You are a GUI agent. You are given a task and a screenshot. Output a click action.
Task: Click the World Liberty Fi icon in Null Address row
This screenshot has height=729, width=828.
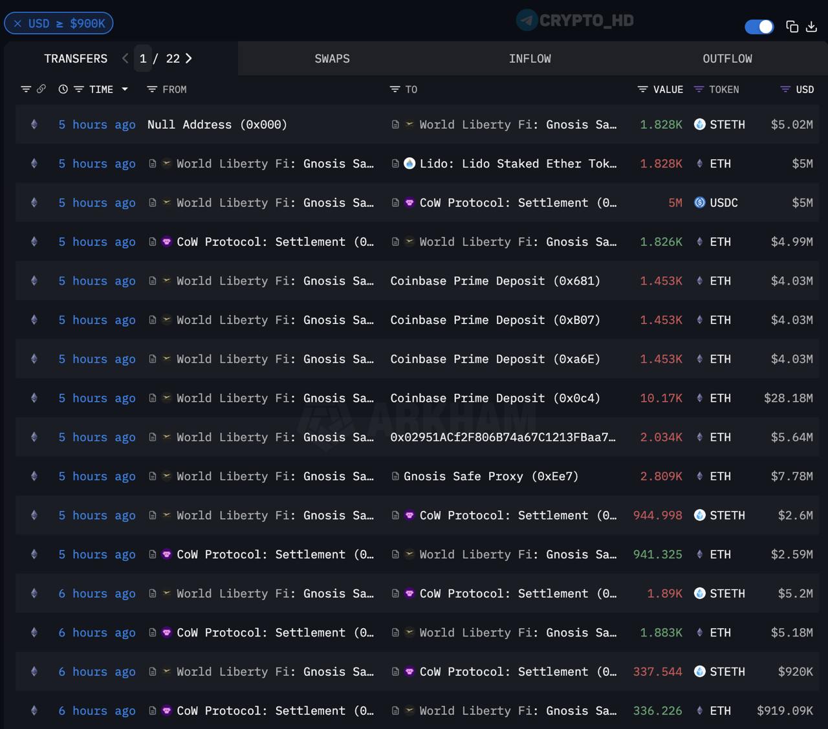409,124
